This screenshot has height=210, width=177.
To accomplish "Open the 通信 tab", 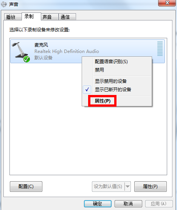I will click(x=67, y=17).
